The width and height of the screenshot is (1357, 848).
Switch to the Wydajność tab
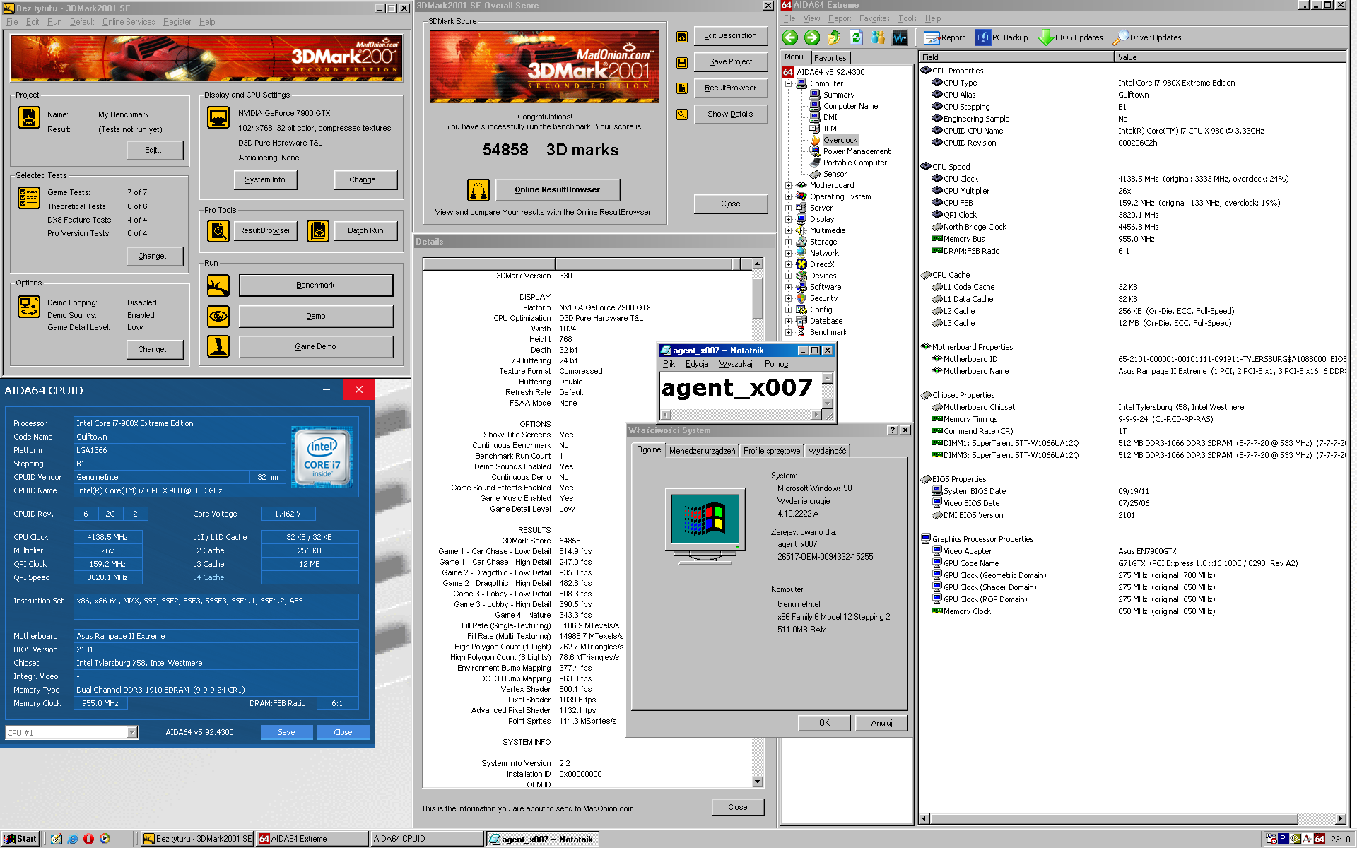click(x=827, y=451)
